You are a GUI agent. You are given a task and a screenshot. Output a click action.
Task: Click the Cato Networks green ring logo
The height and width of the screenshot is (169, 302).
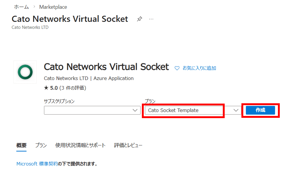point(25,72)
